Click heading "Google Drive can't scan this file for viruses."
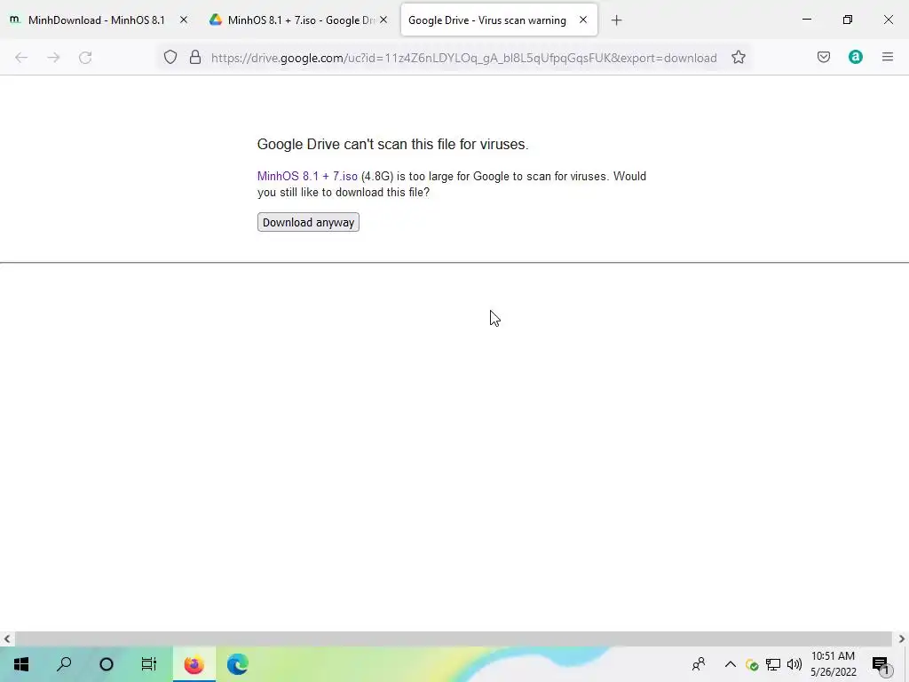The width and height of the screenshot is (909, 682). 393,145
